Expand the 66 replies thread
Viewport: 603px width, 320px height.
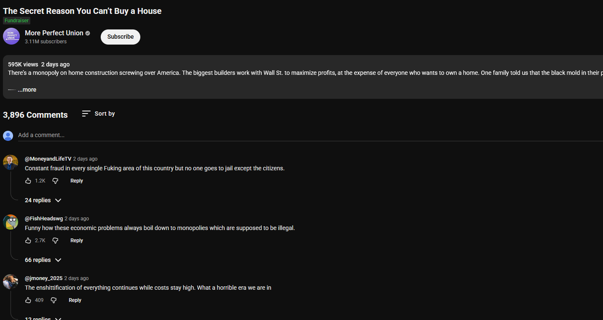(x=43, y=260)
